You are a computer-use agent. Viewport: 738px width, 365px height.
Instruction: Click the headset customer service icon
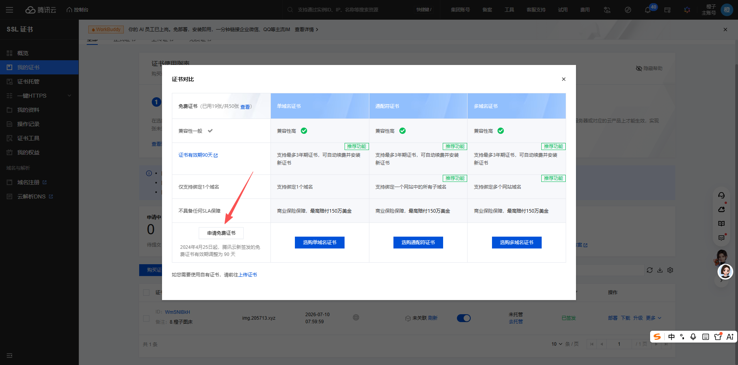721,195
